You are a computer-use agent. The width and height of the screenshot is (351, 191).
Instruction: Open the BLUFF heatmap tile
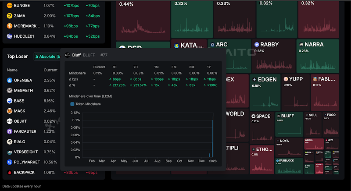(289, 124)
